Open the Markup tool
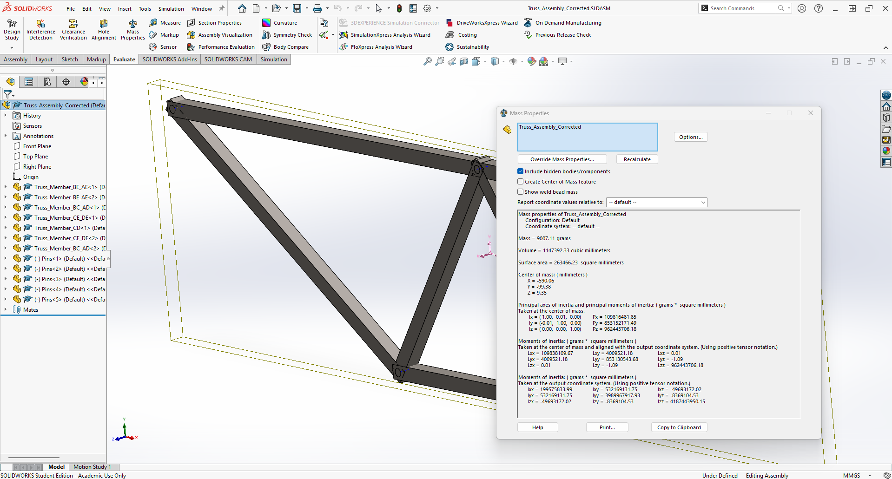This screenshot has width=892, height=479. tap(164, 35)
